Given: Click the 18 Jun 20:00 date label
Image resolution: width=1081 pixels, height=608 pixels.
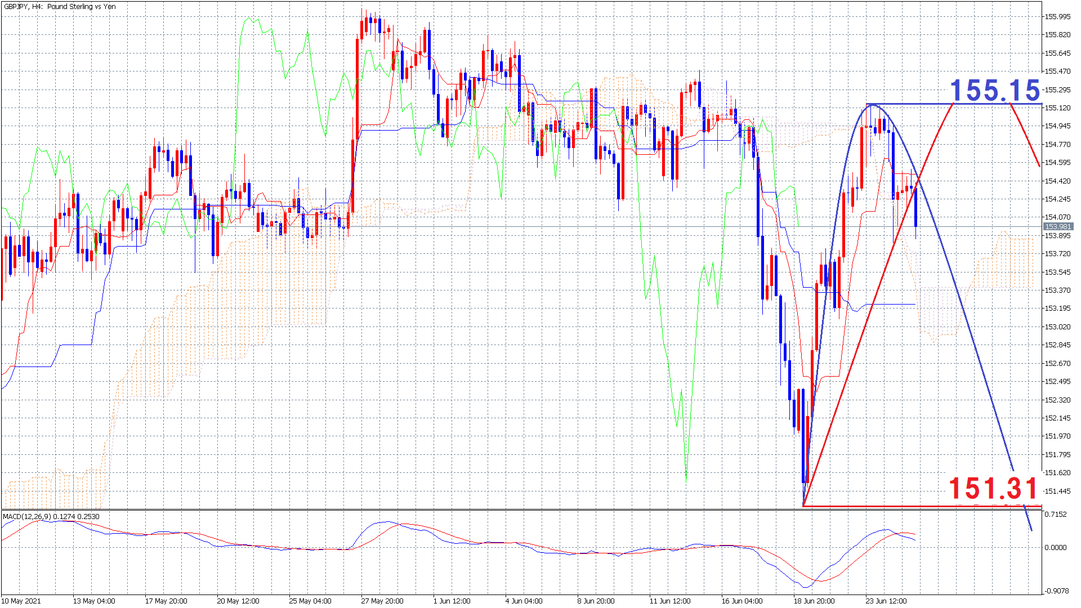Looking at the screenshot, I should tap(814, 601).
